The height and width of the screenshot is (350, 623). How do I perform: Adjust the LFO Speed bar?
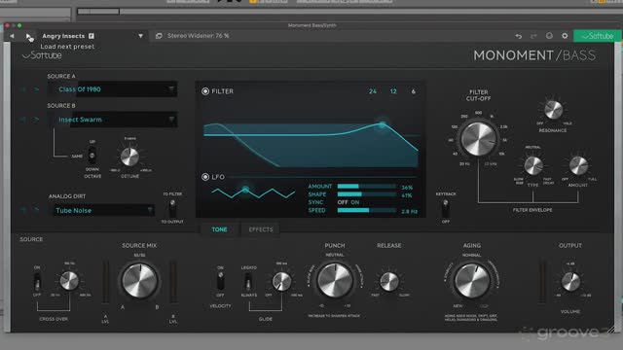(366, 210)
